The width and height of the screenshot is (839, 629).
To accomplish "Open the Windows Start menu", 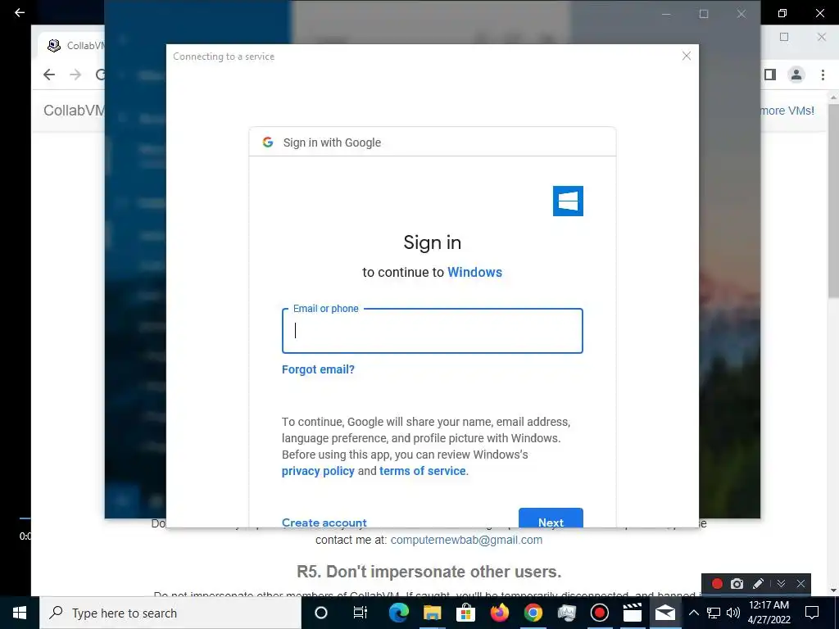I will click(20, 613).
